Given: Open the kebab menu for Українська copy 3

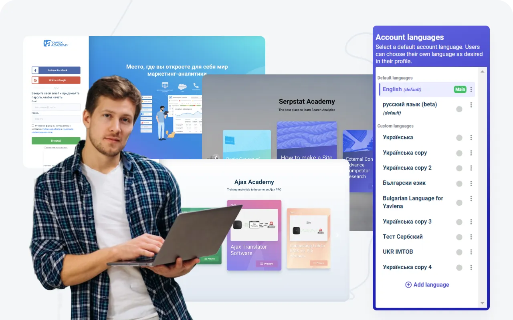Looking at the screenshot, I should [471, 222].
